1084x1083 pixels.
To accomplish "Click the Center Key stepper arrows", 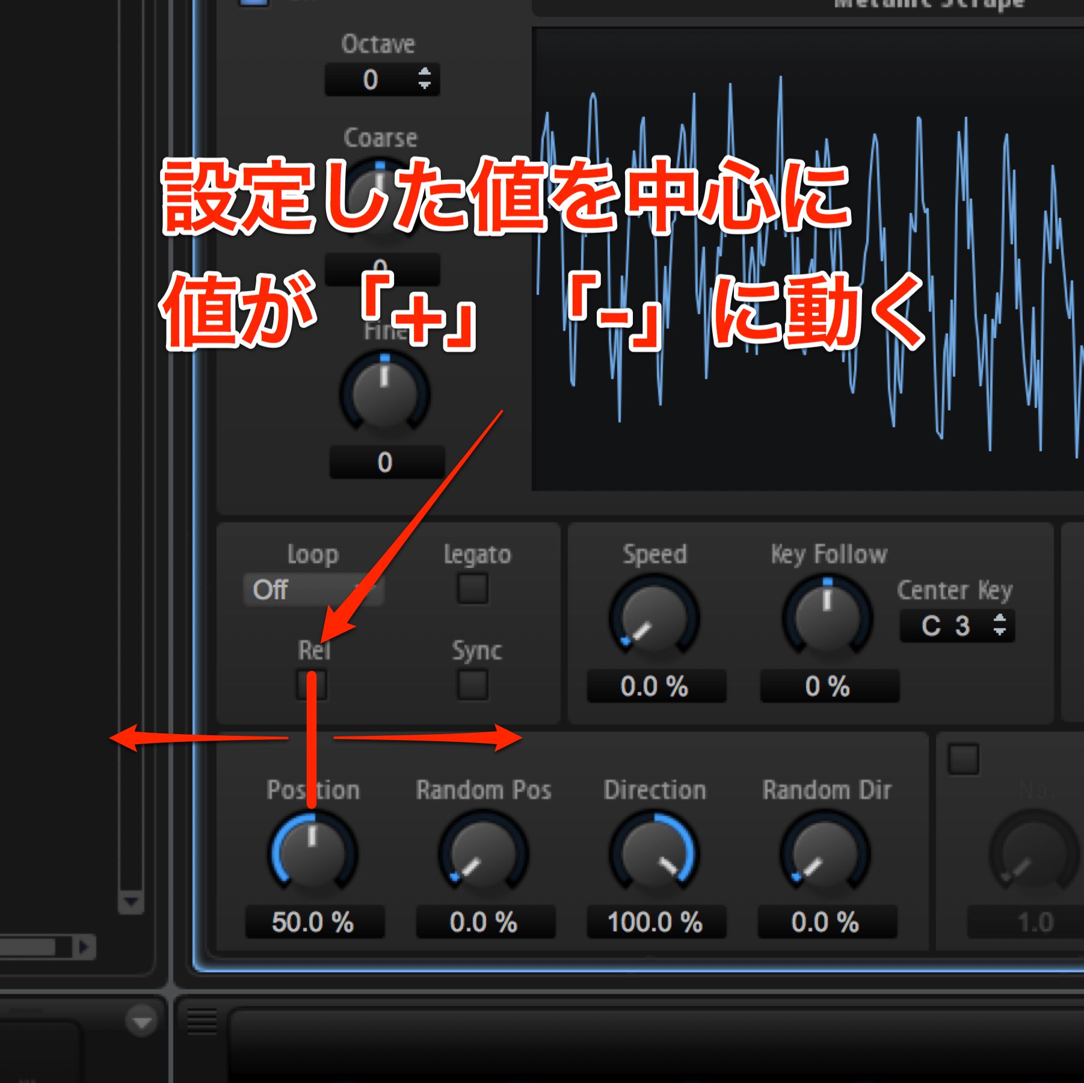I will pyautogui.click(x=1000, y=625).
